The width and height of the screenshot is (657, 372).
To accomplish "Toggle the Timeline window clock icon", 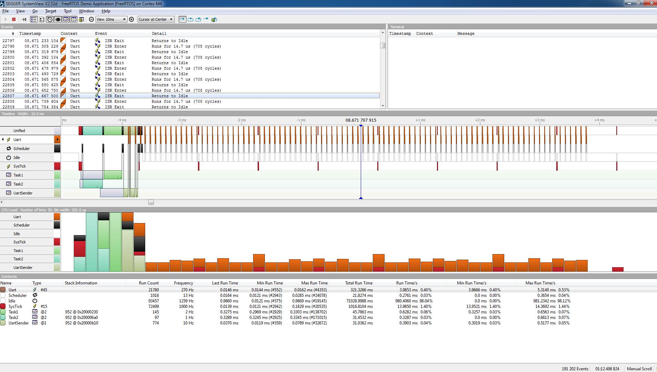I will (x=50, y=19).
